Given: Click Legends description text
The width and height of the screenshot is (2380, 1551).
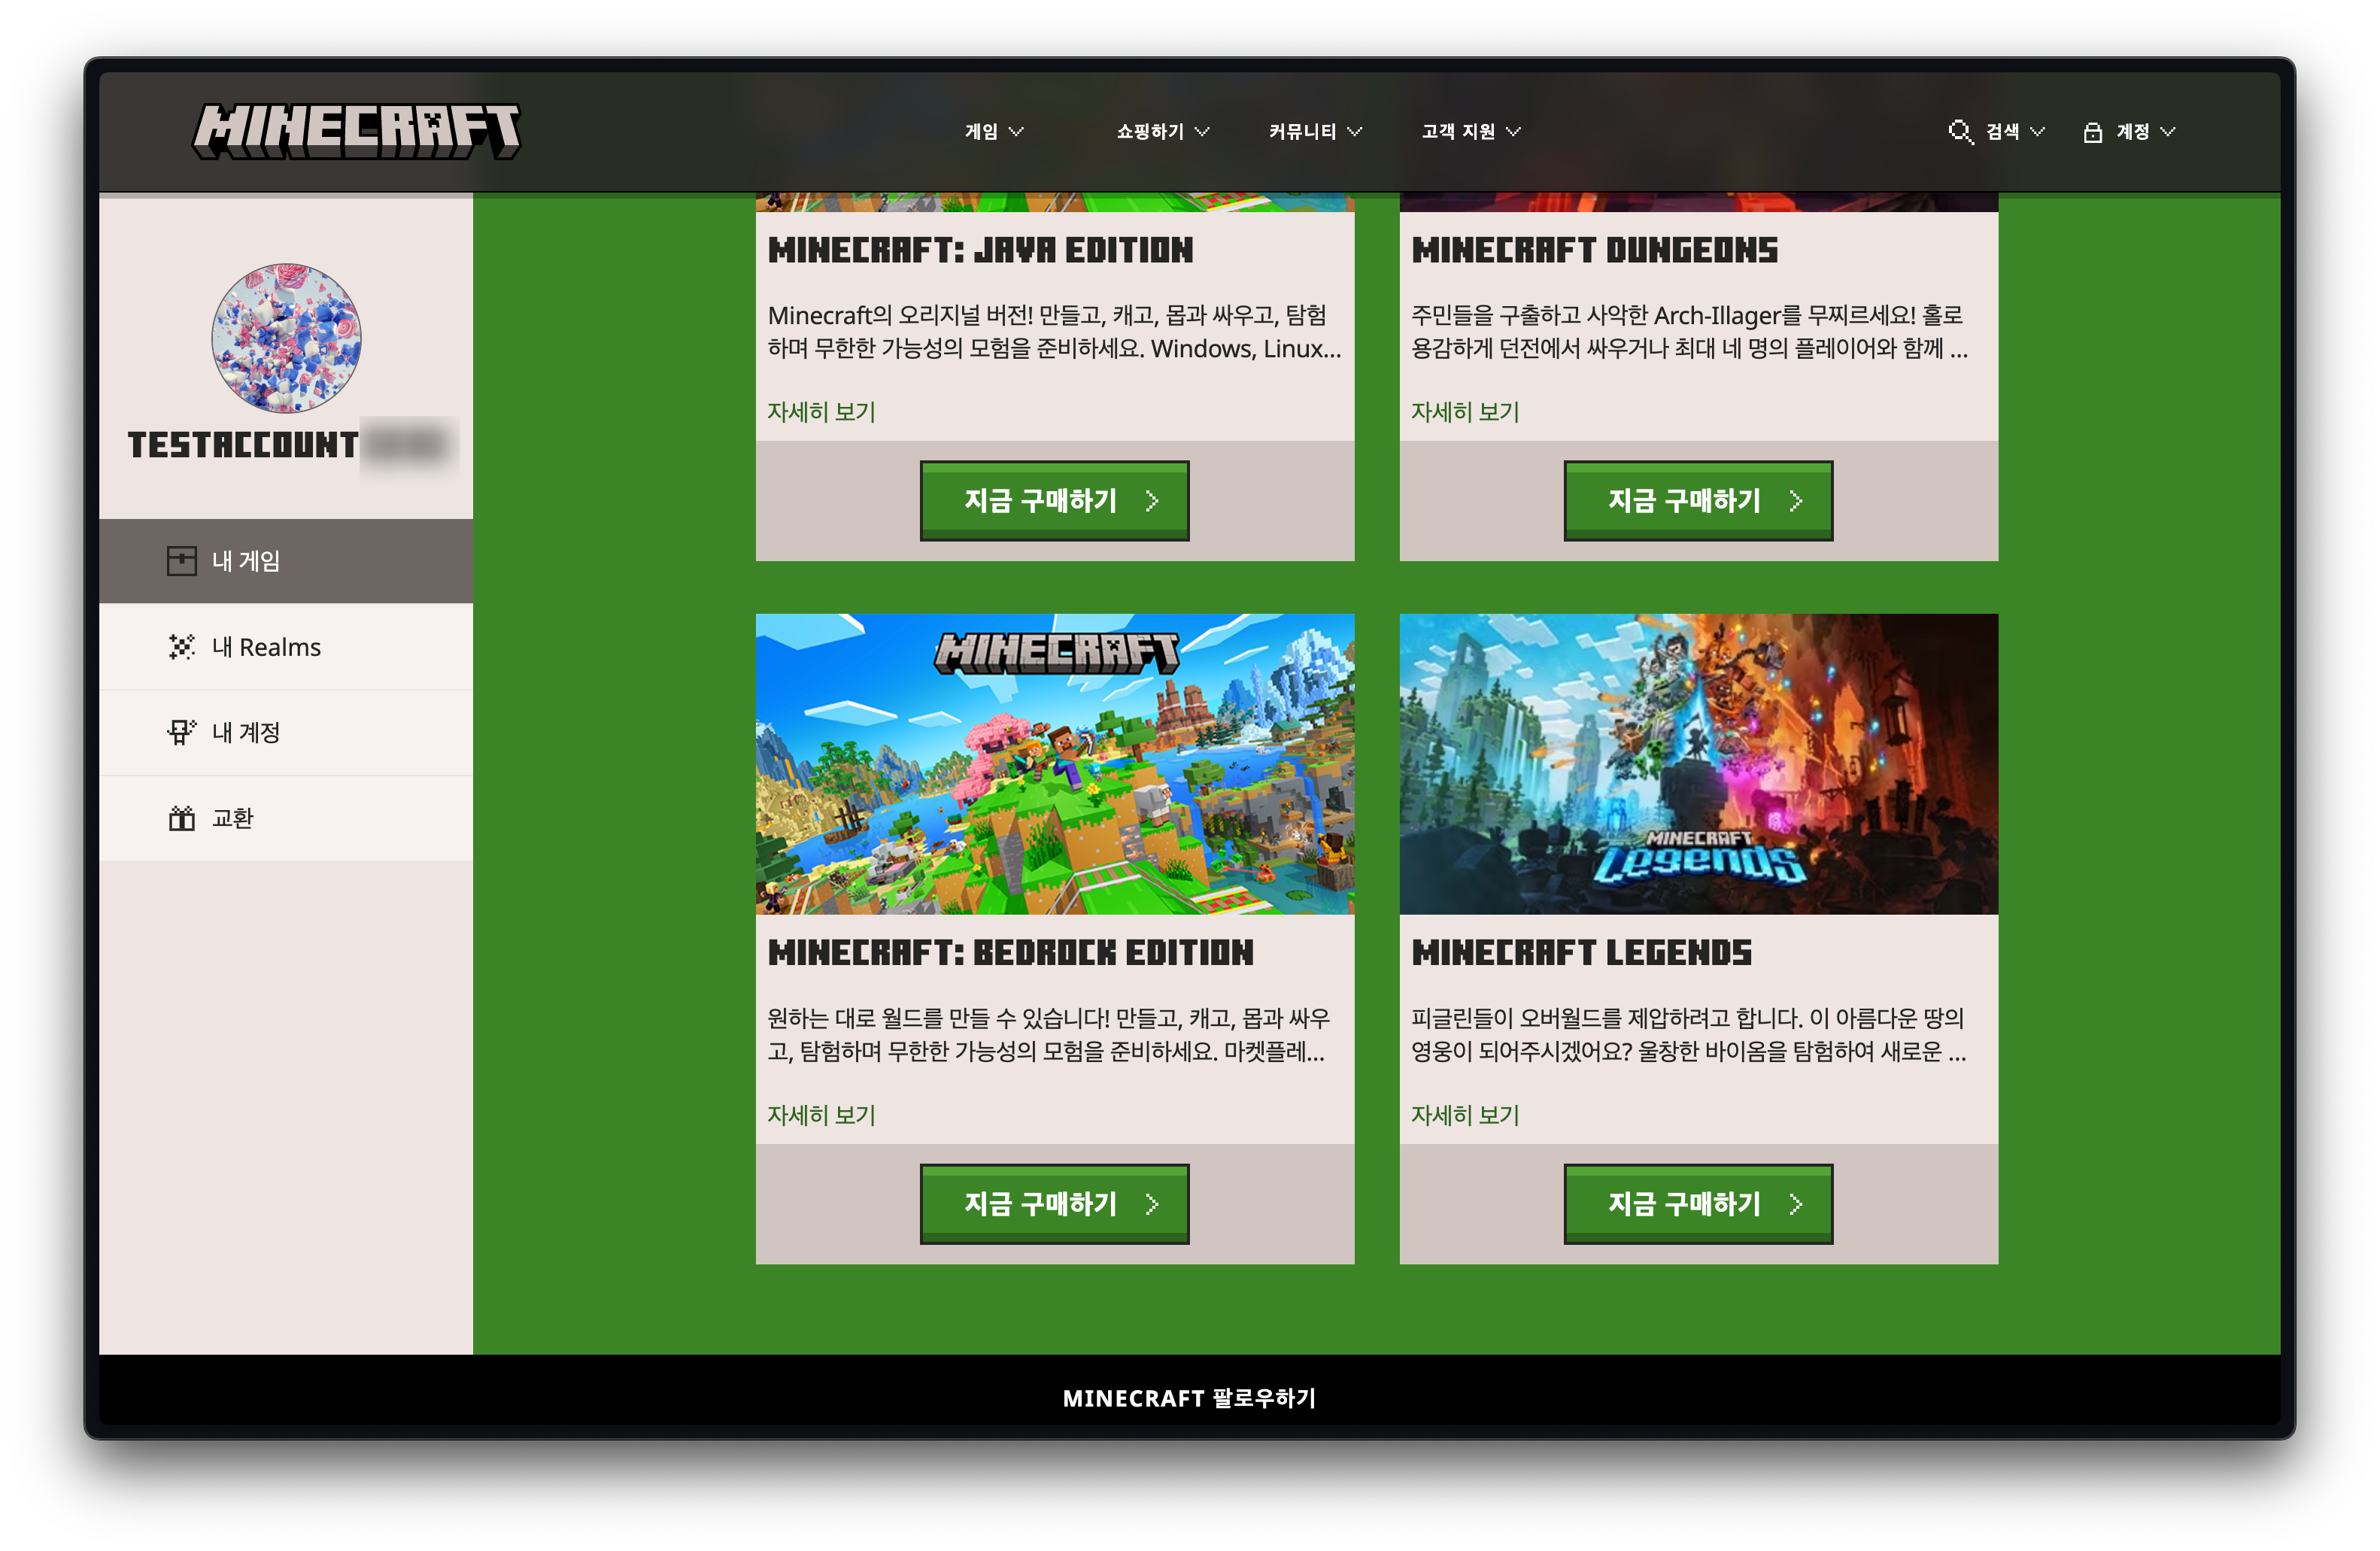Looking at the screenshot, I should 1689,1035.
